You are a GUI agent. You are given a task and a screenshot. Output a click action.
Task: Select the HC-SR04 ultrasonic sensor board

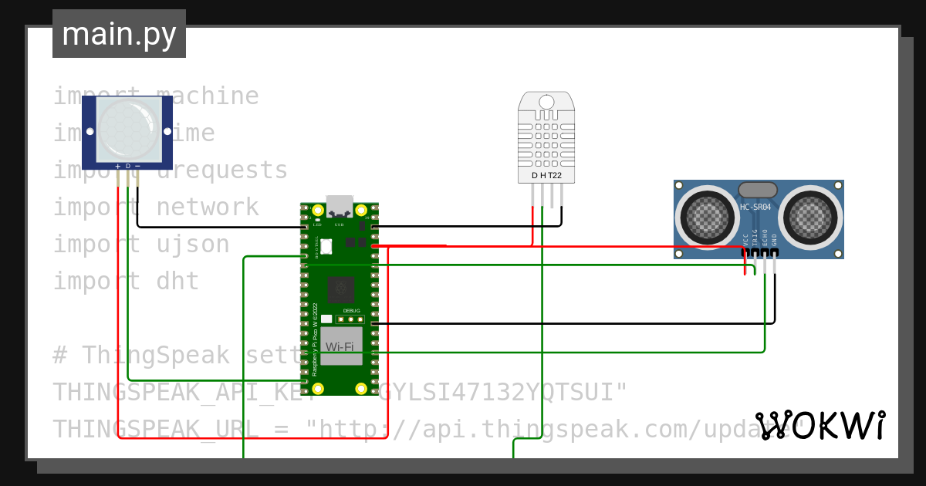759,219
